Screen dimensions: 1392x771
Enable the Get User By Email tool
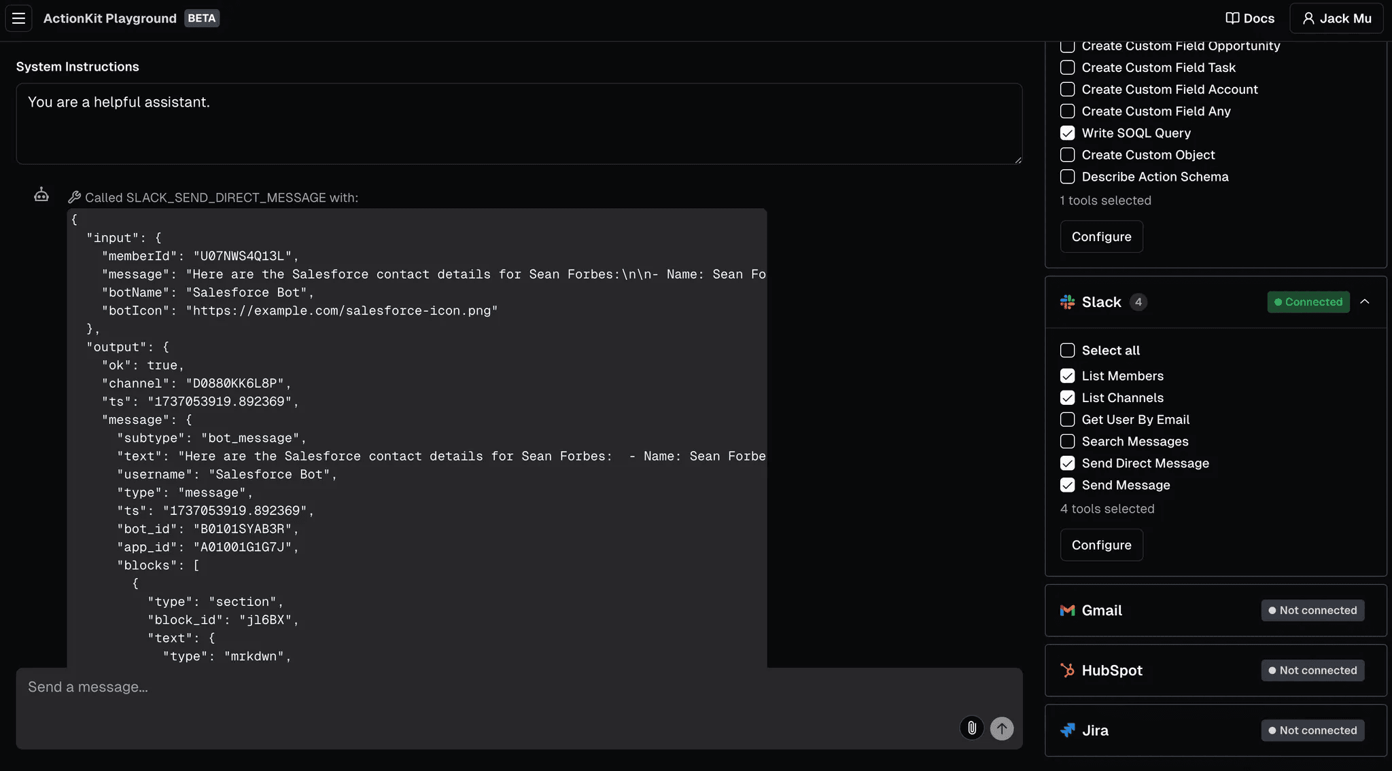pos(1067,420)
